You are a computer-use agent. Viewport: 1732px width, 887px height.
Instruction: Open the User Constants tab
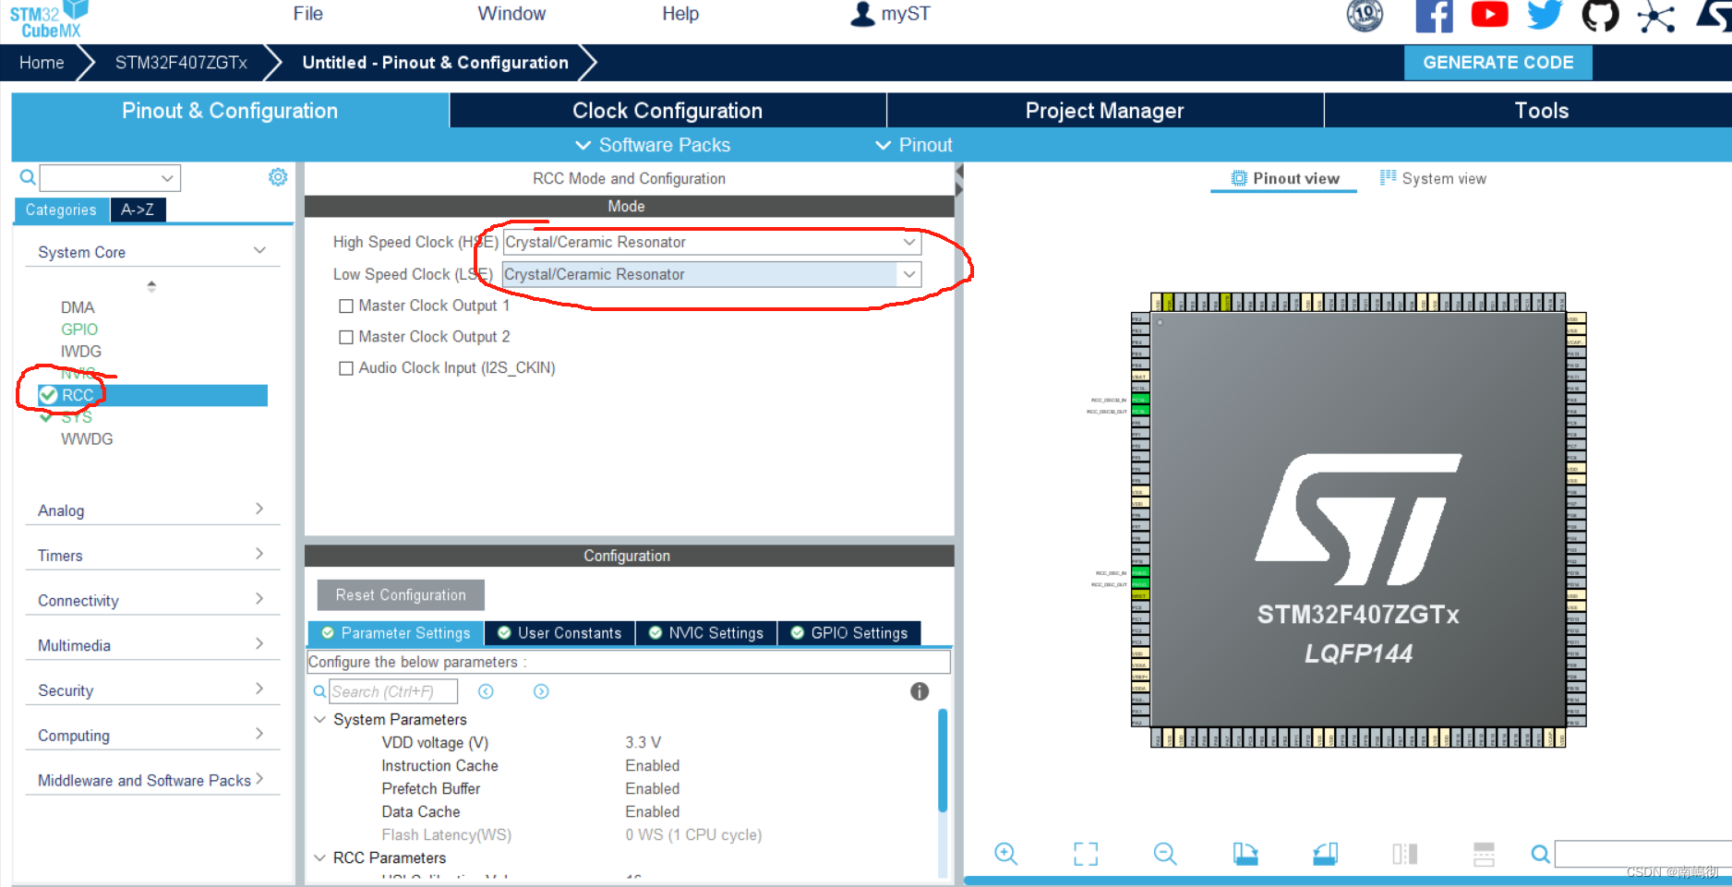pyautogui.click(x=559, y=633)
